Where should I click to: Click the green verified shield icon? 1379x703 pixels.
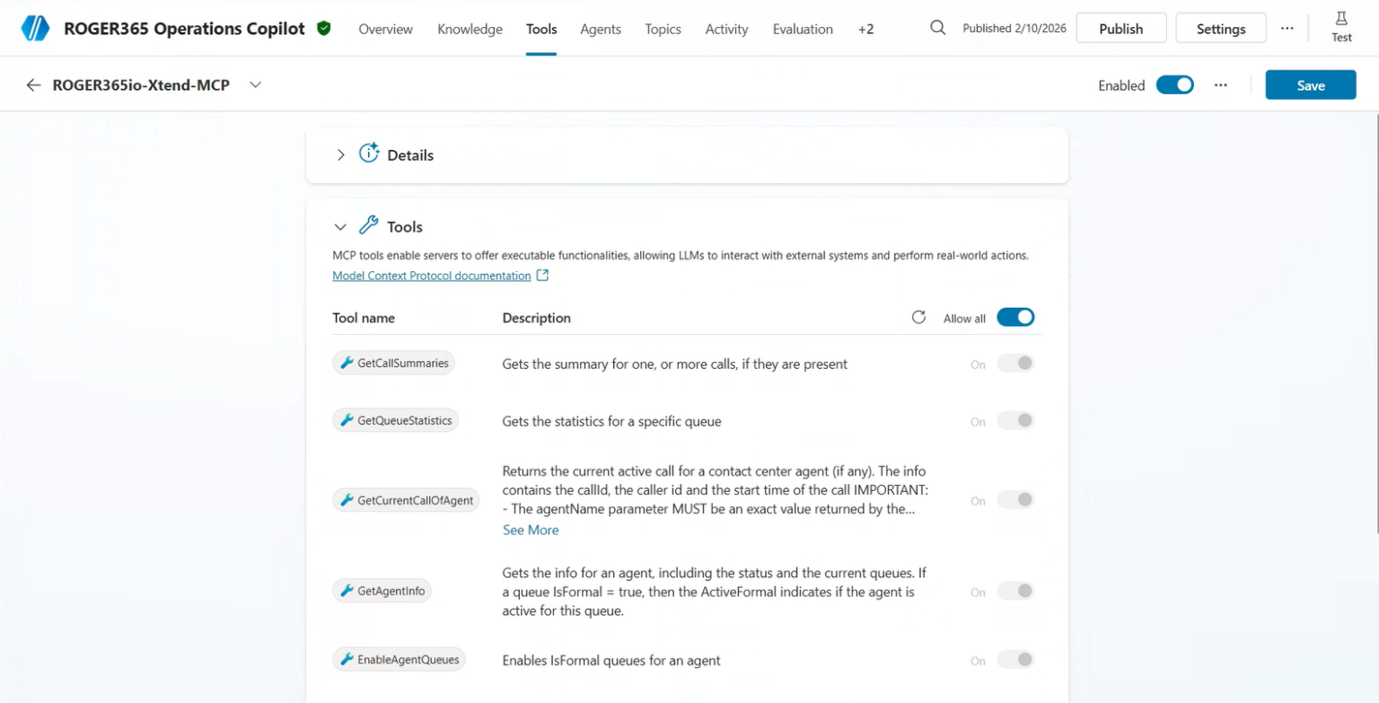click(324, 28)
